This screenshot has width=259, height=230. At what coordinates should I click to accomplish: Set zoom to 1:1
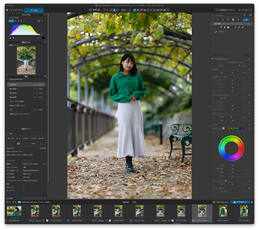[x=118, y=10]
